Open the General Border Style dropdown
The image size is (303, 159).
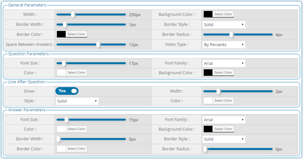pyautogui.click(x=223, y=25)
